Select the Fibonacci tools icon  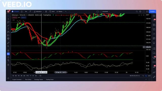tap(8, 22)
